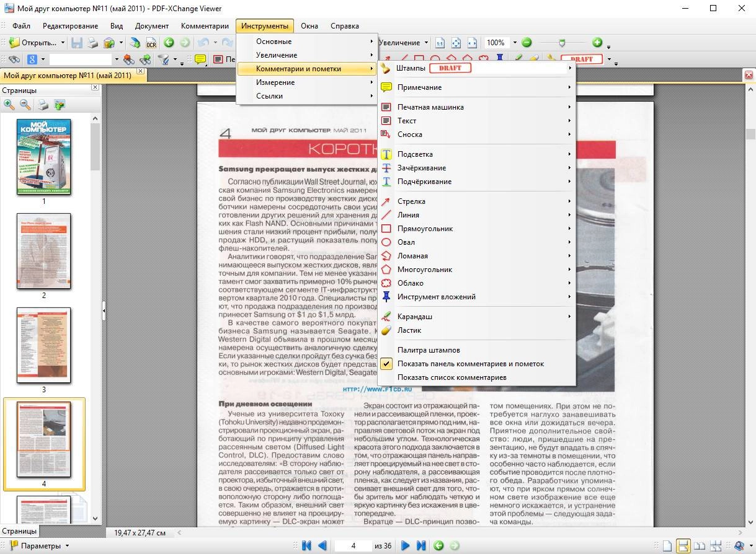This screenshot has width=756, height=554.
Task: Click the DRAFT stamp in the toolbar
Action: point(581,59)
